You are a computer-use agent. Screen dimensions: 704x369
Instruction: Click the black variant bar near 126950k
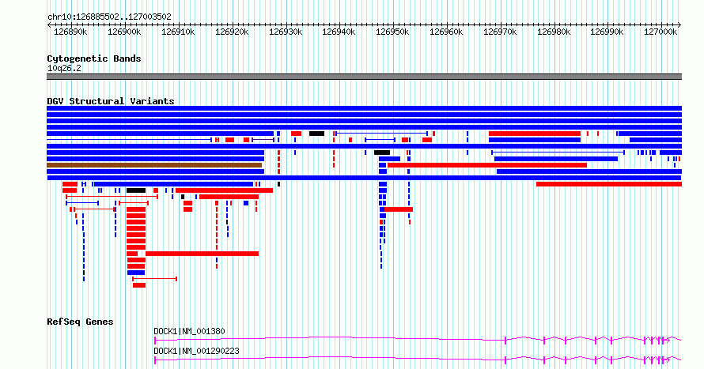coord(382,152)
